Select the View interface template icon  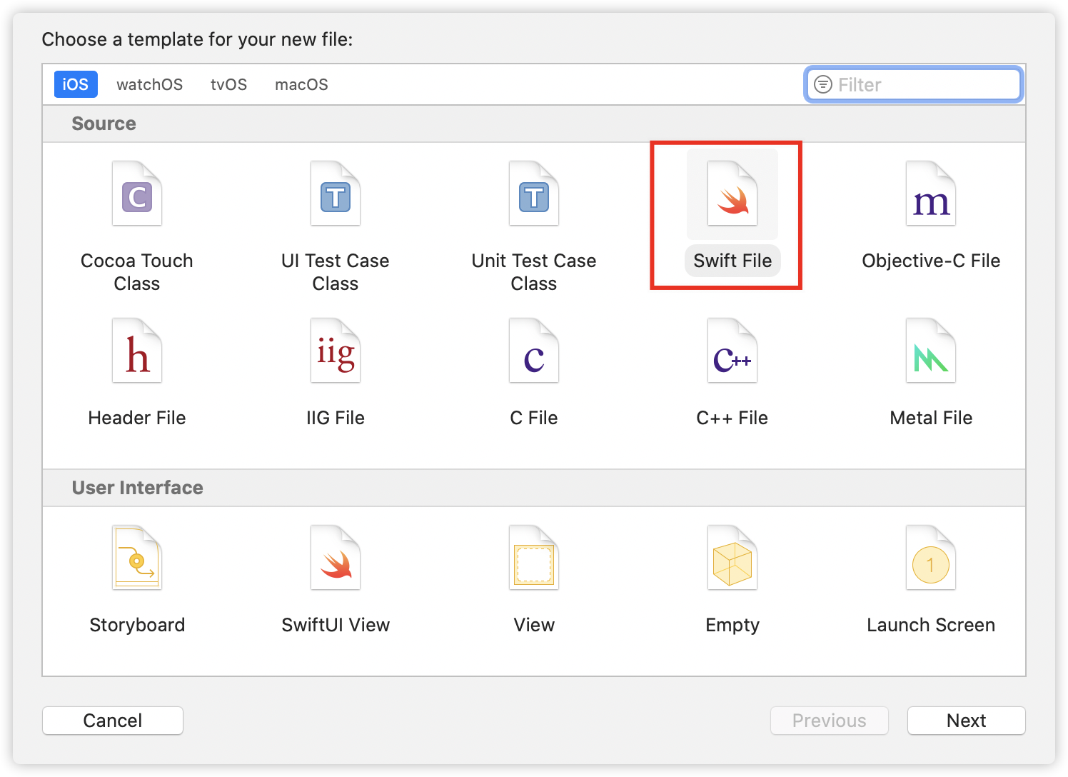(x=534, y=558)
